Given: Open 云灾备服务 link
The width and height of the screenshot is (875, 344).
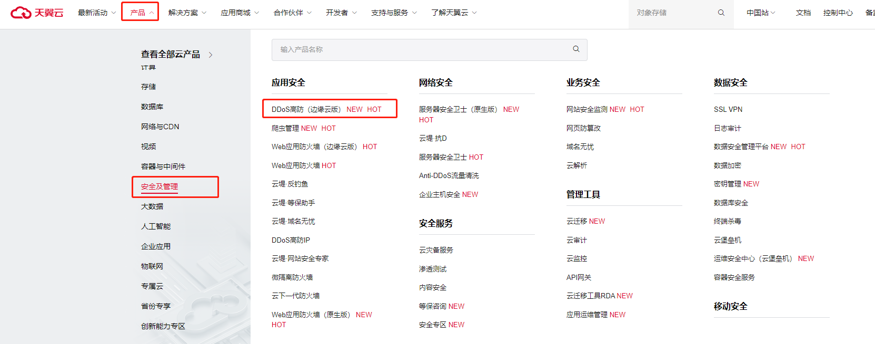Looking at the screenshot, I should (x=436, y=250).
